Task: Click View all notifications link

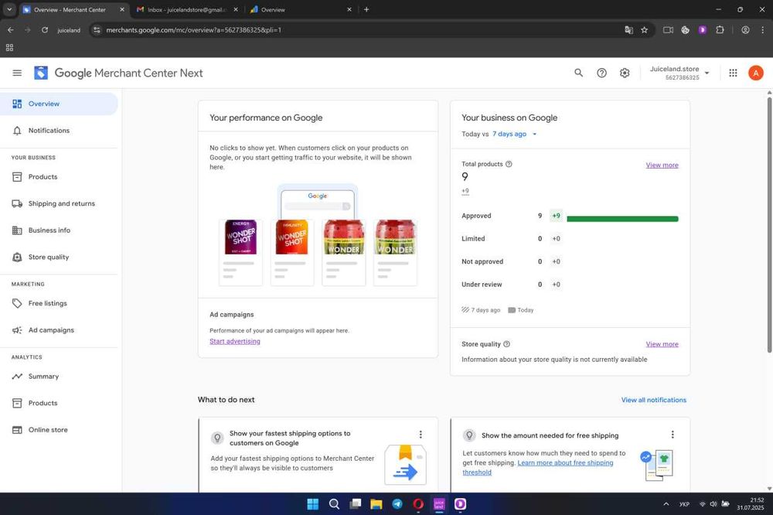Action: click(654, 400)
